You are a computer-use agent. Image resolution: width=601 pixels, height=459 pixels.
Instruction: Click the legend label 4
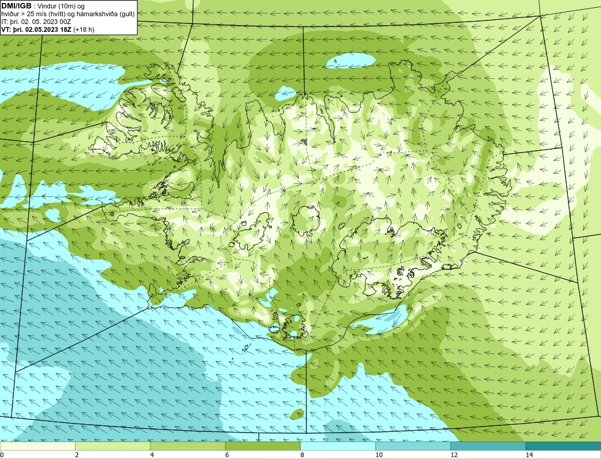(x=152, y=455)
